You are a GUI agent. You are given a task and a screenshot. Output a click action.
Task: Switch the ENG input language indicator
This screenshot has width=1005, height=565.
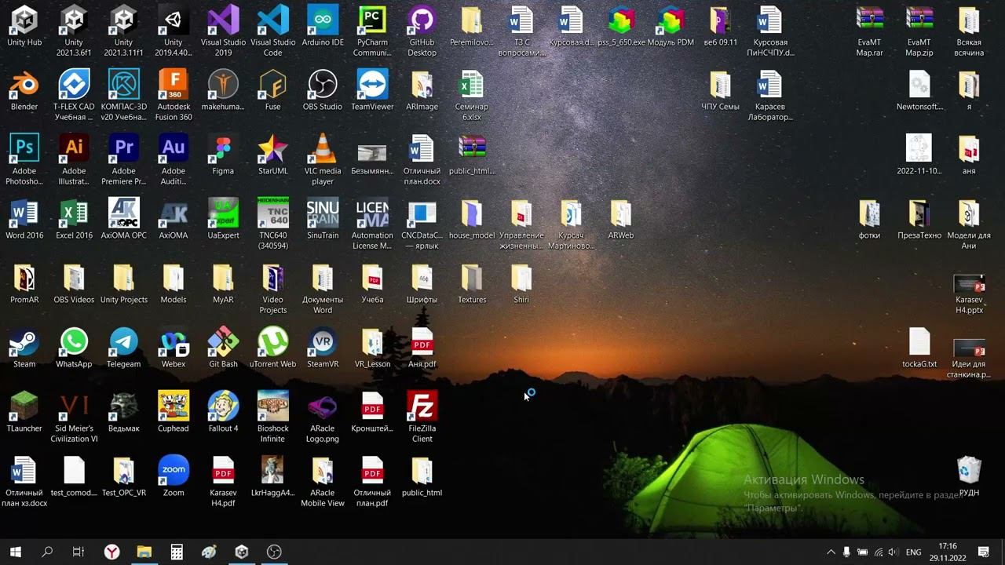coord(914,552)
